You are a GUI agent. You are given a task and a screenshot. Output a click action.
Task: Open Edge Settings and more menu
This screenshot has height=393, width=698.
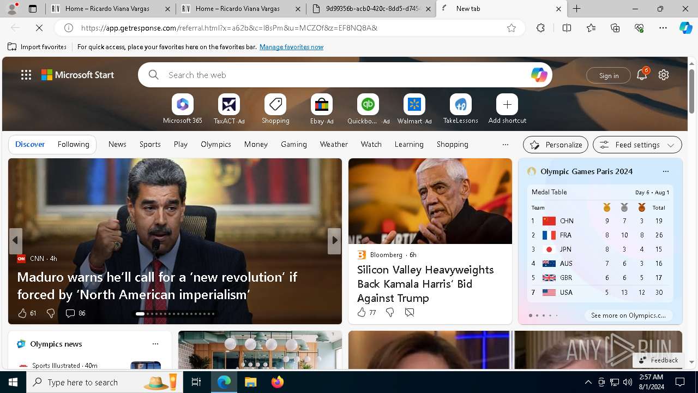(x=663, y=28)
